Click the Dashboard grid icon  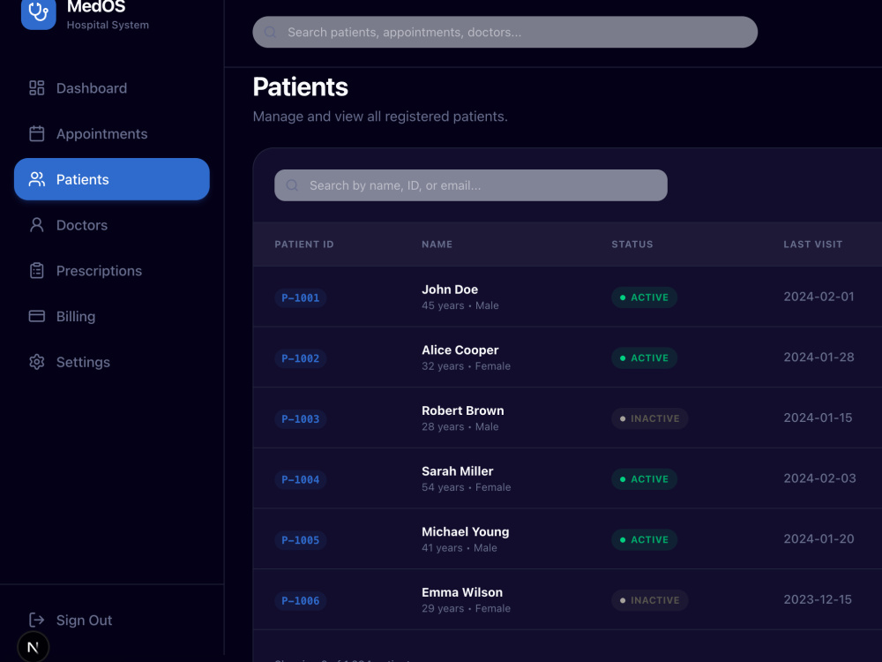pos(36,87)
